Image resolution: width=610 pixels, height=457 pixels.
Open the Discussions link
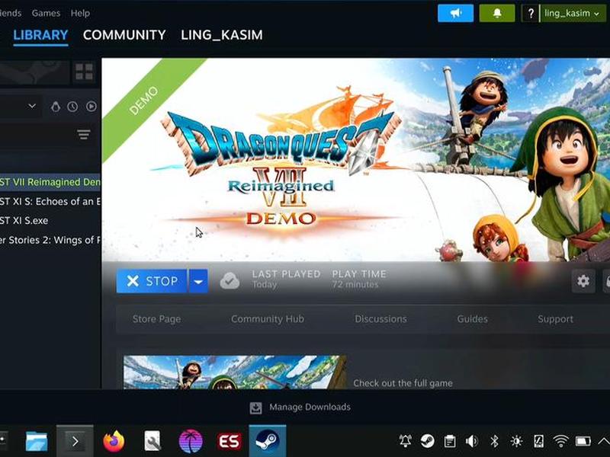(x=380, y=319)
